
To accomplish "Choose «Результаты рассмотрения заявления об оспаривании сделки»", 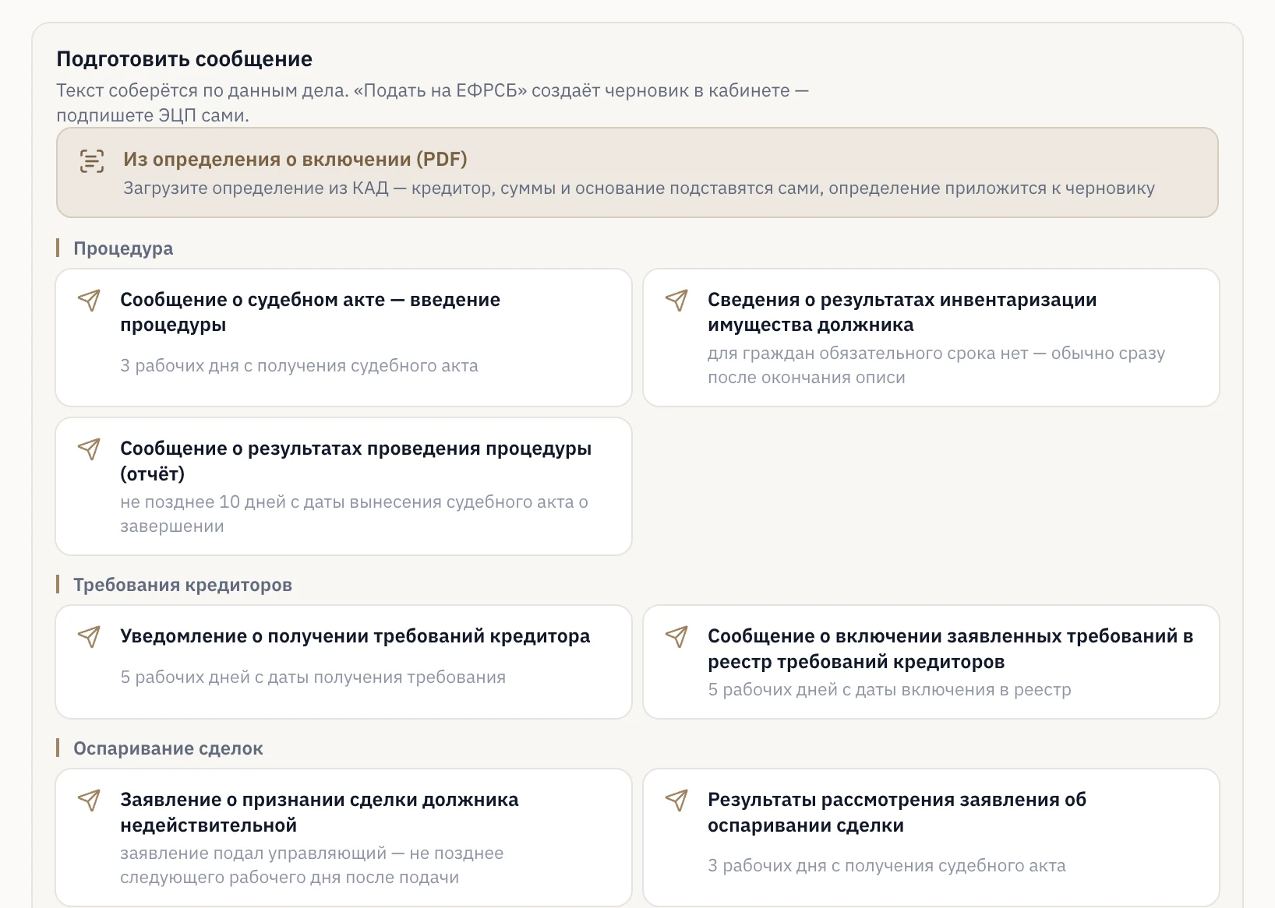I will [931, 837].
